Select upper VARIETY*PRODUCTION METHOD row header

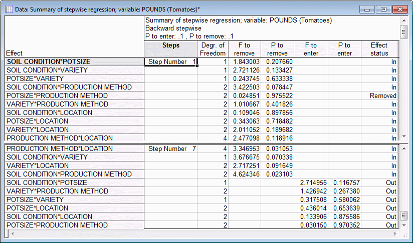pyautogui.click(x=74, y=104)
